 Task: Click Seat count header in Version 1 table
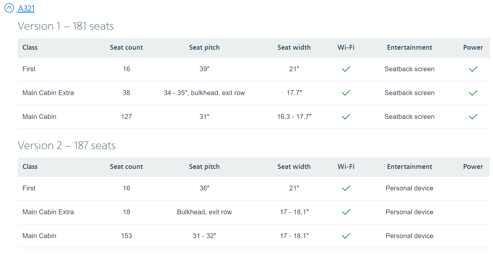pos(126,47)
